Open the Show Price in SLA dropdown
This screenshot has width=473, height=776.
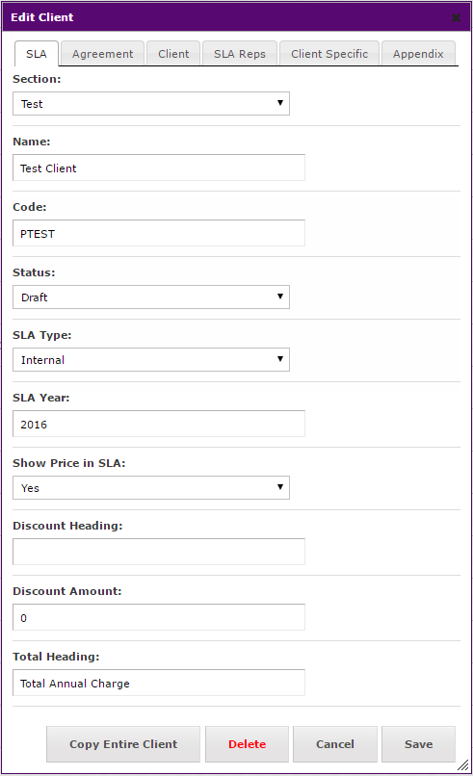pyautogui.click(x=151, y=488)
